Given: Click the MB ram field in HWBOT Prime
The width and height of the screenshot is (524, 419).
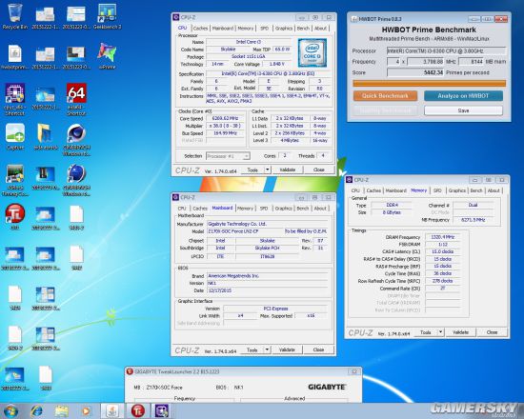Looking at the screenshot, I should click(x=471, y=62).
